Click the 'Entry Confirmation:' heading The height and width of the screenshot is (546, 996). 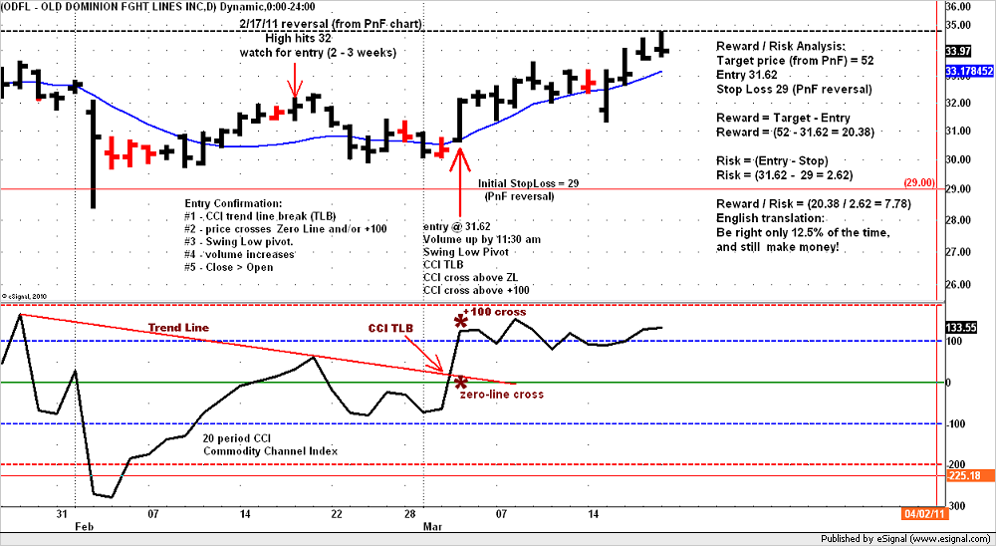(x=232, y=203)
